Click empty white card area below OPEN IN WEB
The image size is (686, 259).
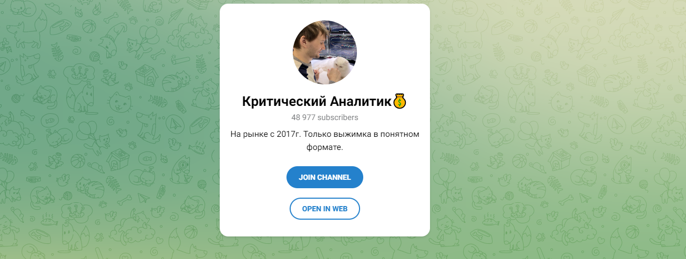[325, 228]
